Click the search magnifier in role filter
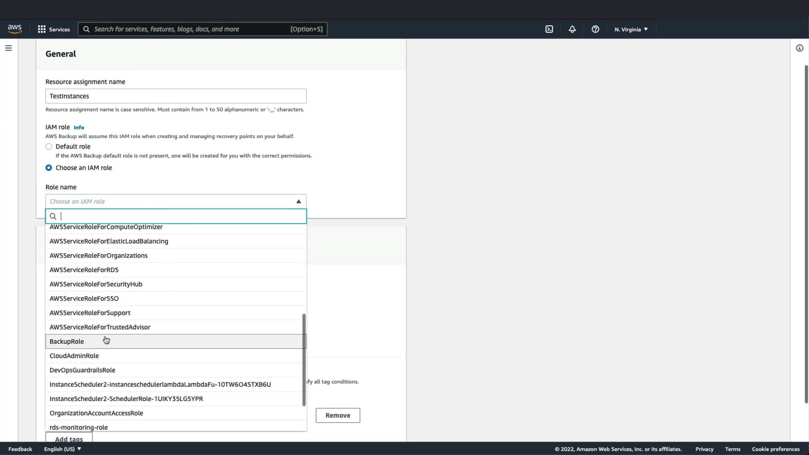Image resolution: width=809 pixels, height=455 pixels. (53, 216)
